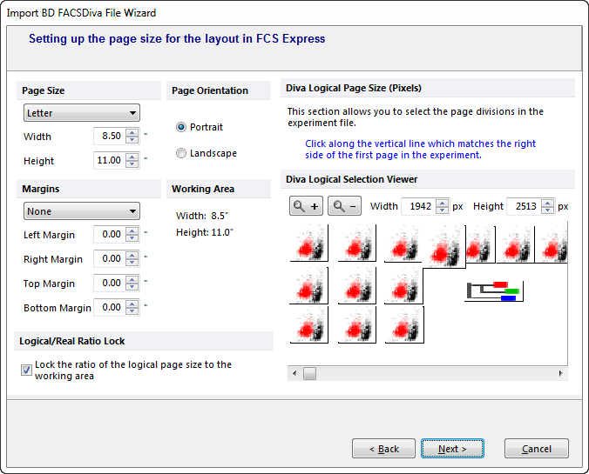The width and height of the screenshot is (589, 474).
Task: Click the horizontal scrollbar right arrow
Action: [x=560, y=373]
